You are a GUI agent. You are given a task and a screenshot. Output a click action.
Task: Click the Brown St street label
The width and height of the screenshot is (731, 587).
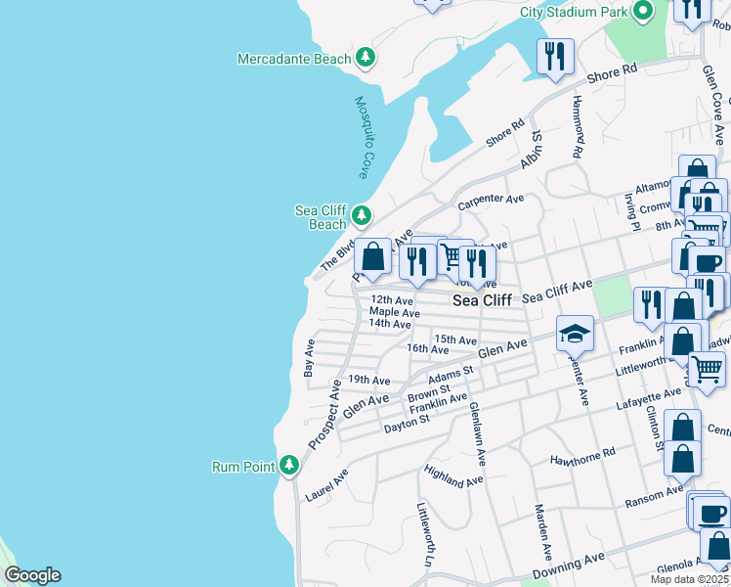429,392
